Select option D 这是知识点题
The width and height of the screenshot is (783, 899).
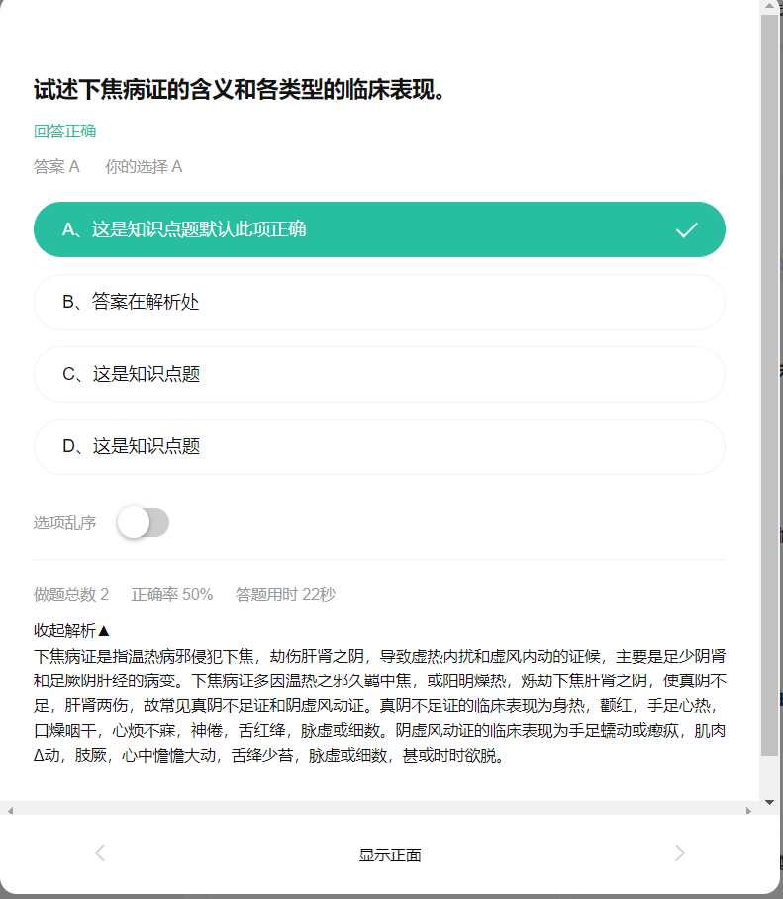(379, 447)
